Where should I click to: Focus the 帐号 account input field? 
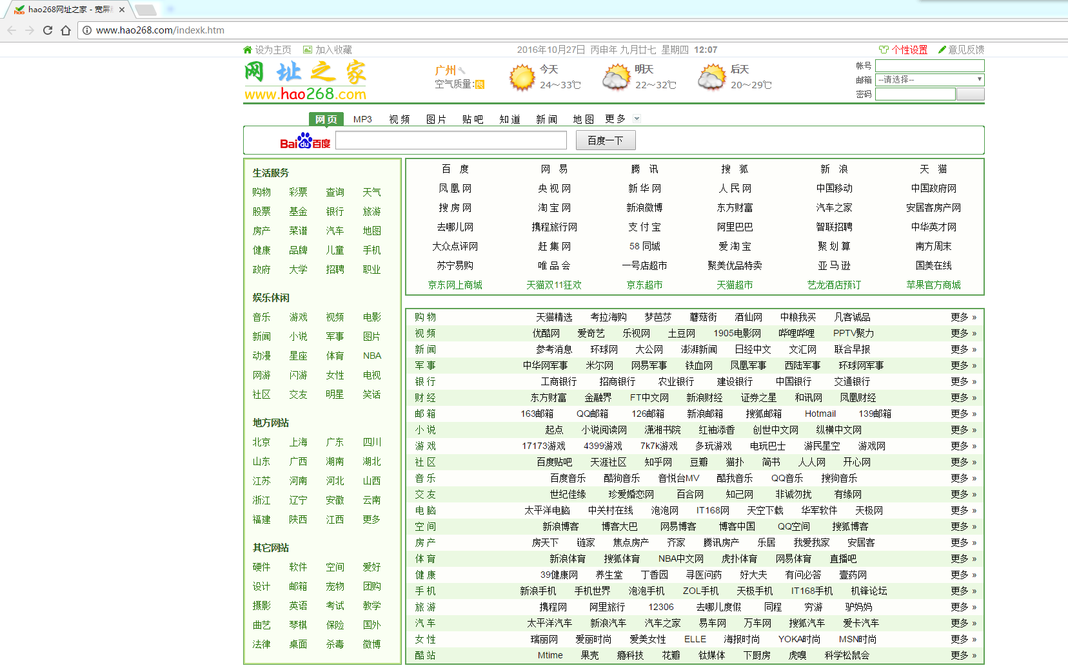point(930,66)
